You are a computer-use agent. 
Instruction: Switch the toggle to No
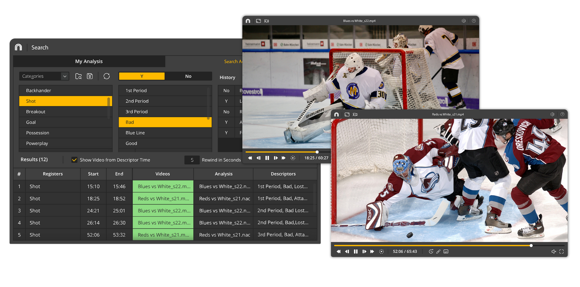point(188,76)
